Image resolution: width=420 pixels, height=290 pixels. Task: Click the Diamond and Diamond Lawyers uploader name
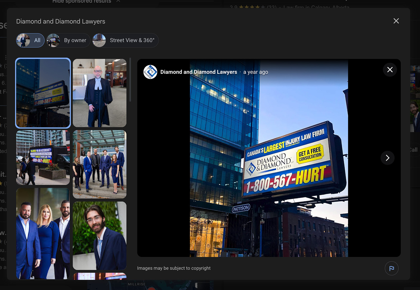[x=199, y=72]
